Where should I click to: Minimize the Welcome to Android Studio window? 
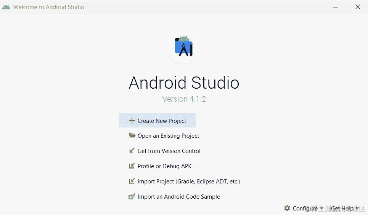336,7
